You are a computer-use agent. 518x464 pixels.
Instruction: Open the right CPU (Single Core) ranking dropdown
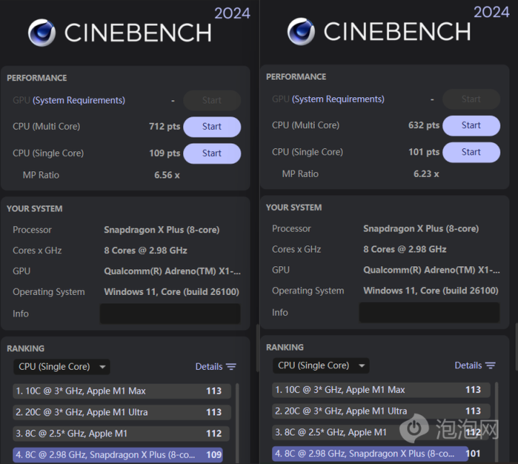point(321,365)
